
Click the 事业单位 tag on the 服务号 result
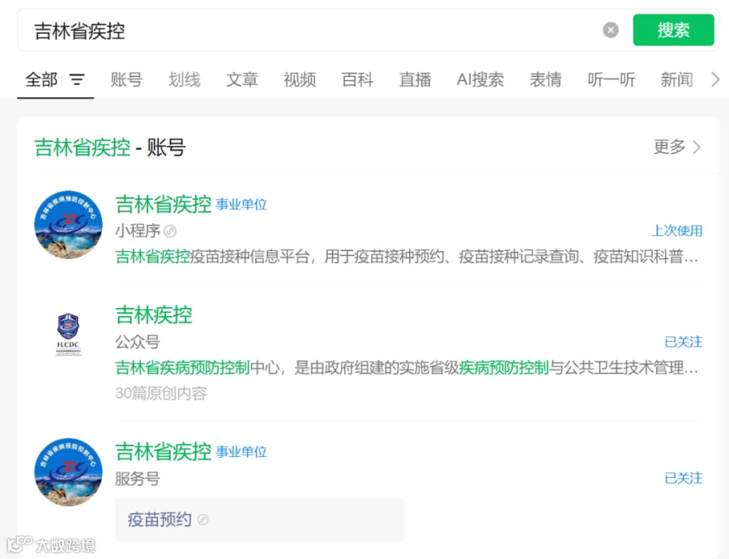coord(241,452)
